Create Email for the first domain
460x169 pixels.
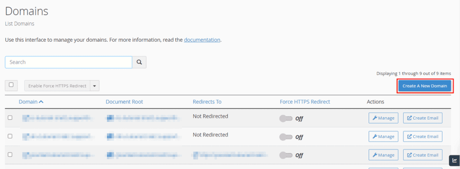pyautogui.click(x=423, y=118)
